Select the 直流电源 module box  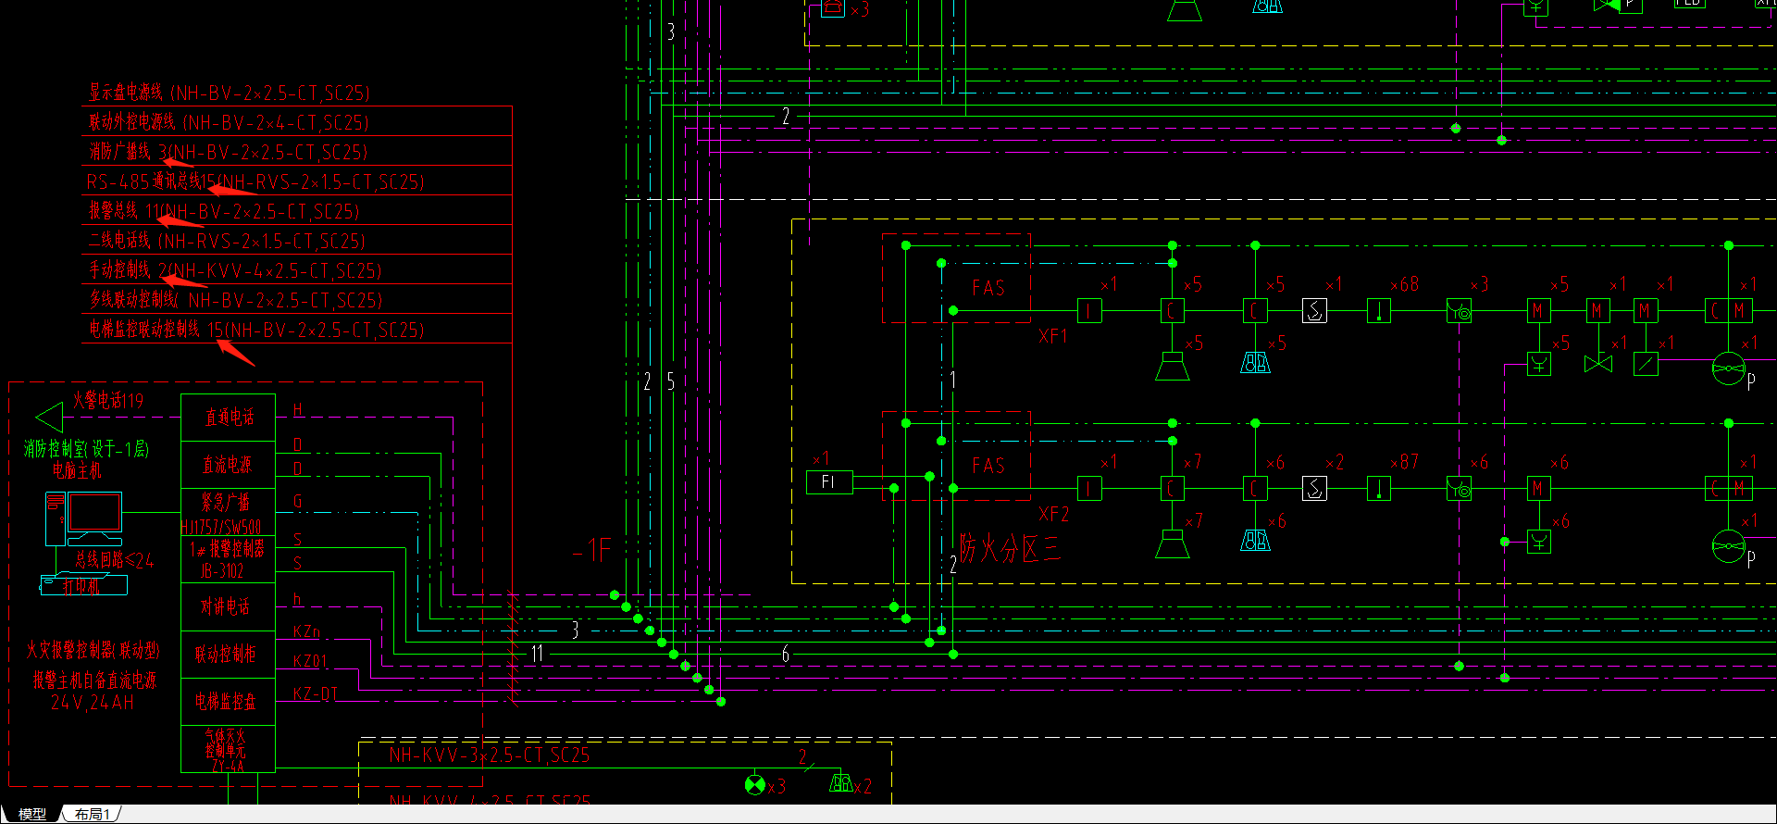[x=228, y=465]
